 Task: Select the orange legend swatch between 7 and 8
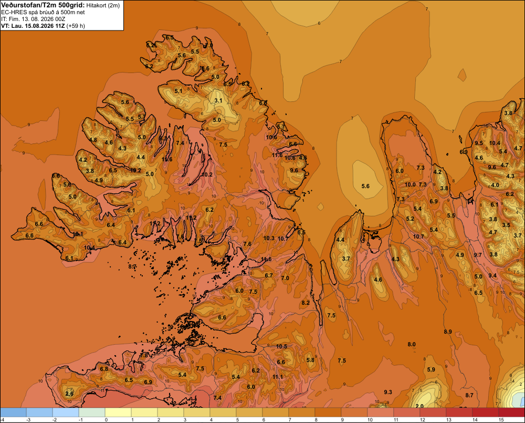(x=302, y=412)
